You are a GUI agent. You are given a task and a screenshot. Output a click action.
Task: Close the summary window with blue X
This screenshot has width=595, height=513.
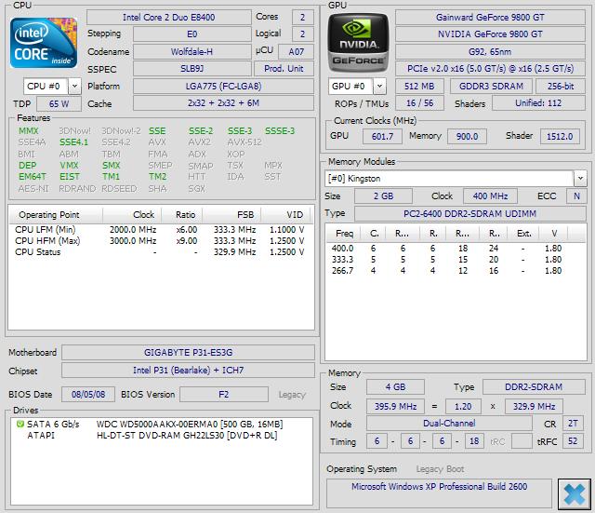pos(575,494)
